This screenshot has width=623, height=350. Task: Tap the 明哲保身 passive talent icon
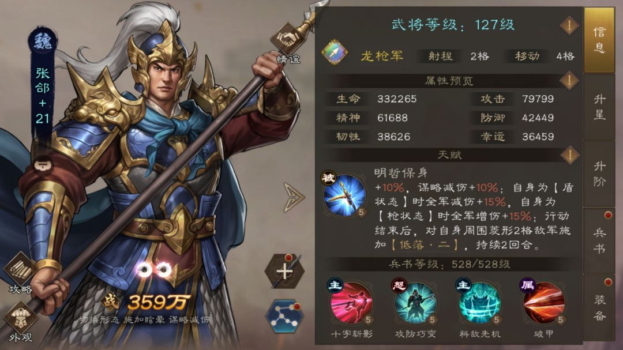tap(344, 195)
